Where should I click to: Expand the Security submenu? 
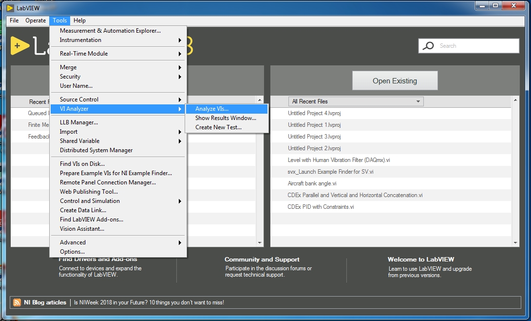(118, 77)
